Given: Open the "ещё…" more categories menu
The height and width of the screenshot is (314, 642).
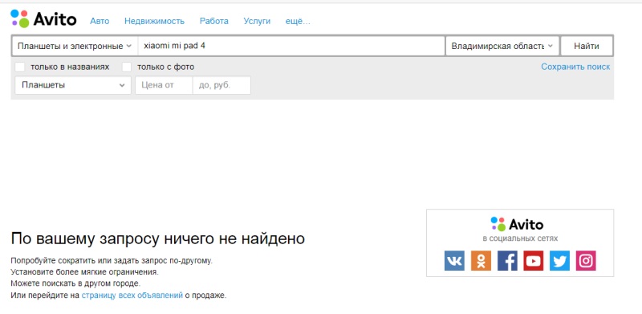Looking at the screenshot, I should (298, 22).
